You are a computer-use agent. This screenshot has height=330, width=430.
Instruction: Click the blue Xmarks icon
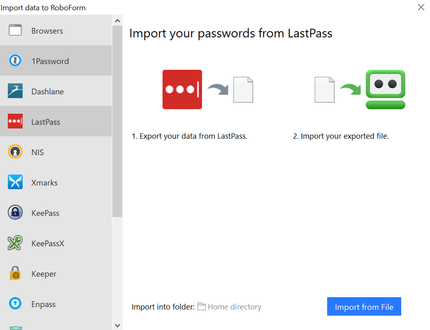[15, 182]
